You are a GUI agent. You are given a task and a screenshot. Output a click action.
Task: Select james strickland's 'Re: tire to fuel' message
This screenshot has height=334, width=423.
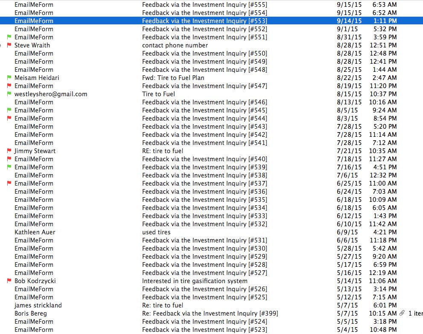point(163,305)
